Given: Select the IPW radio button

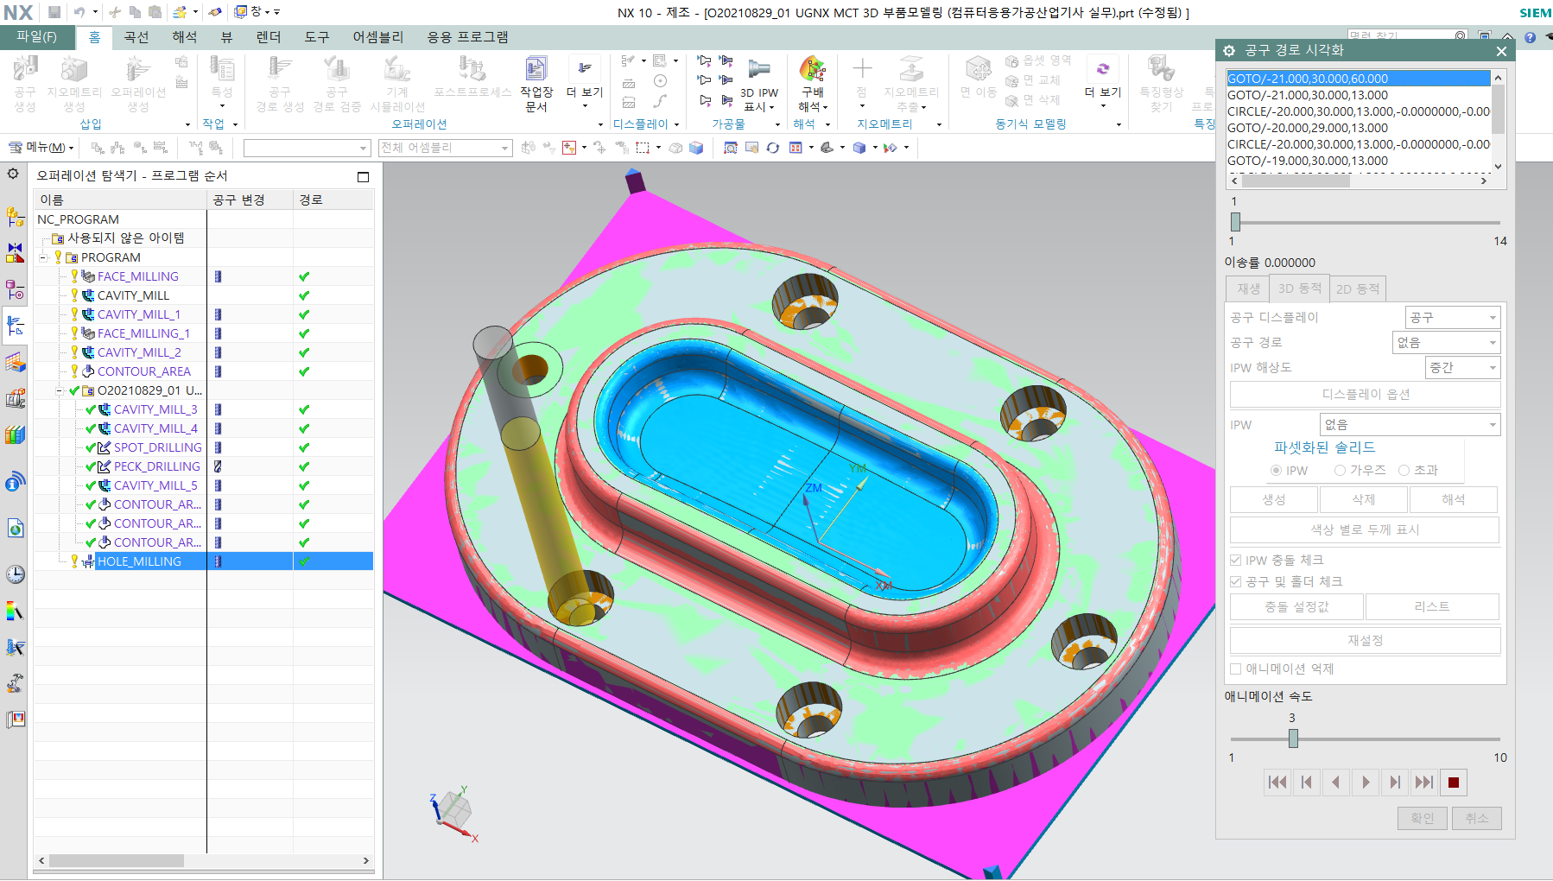Looking at the screenshot, I should click(x=1276, y=471).
